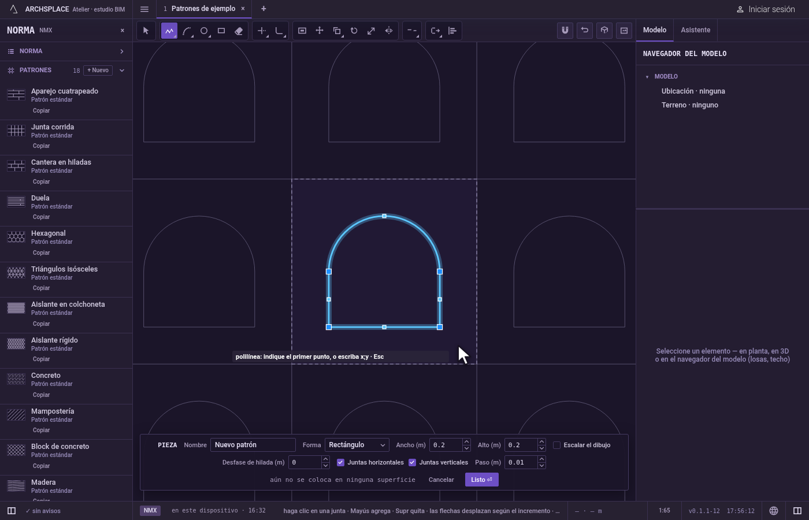The image size is (809, 520).
Task: Click the undo arrow icon
Action: pyautogui.click(x=585, y=30)
